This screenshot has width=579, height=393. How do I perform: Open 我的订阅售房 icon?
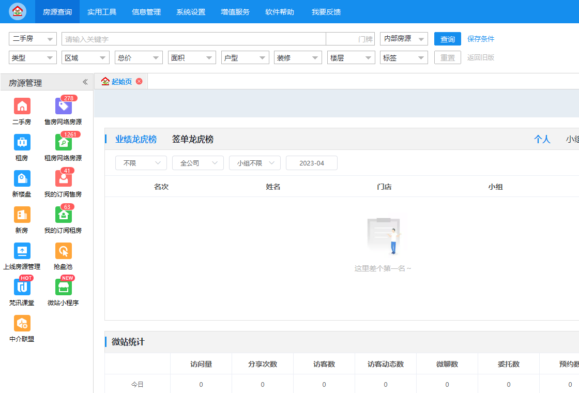coord(63,179)
